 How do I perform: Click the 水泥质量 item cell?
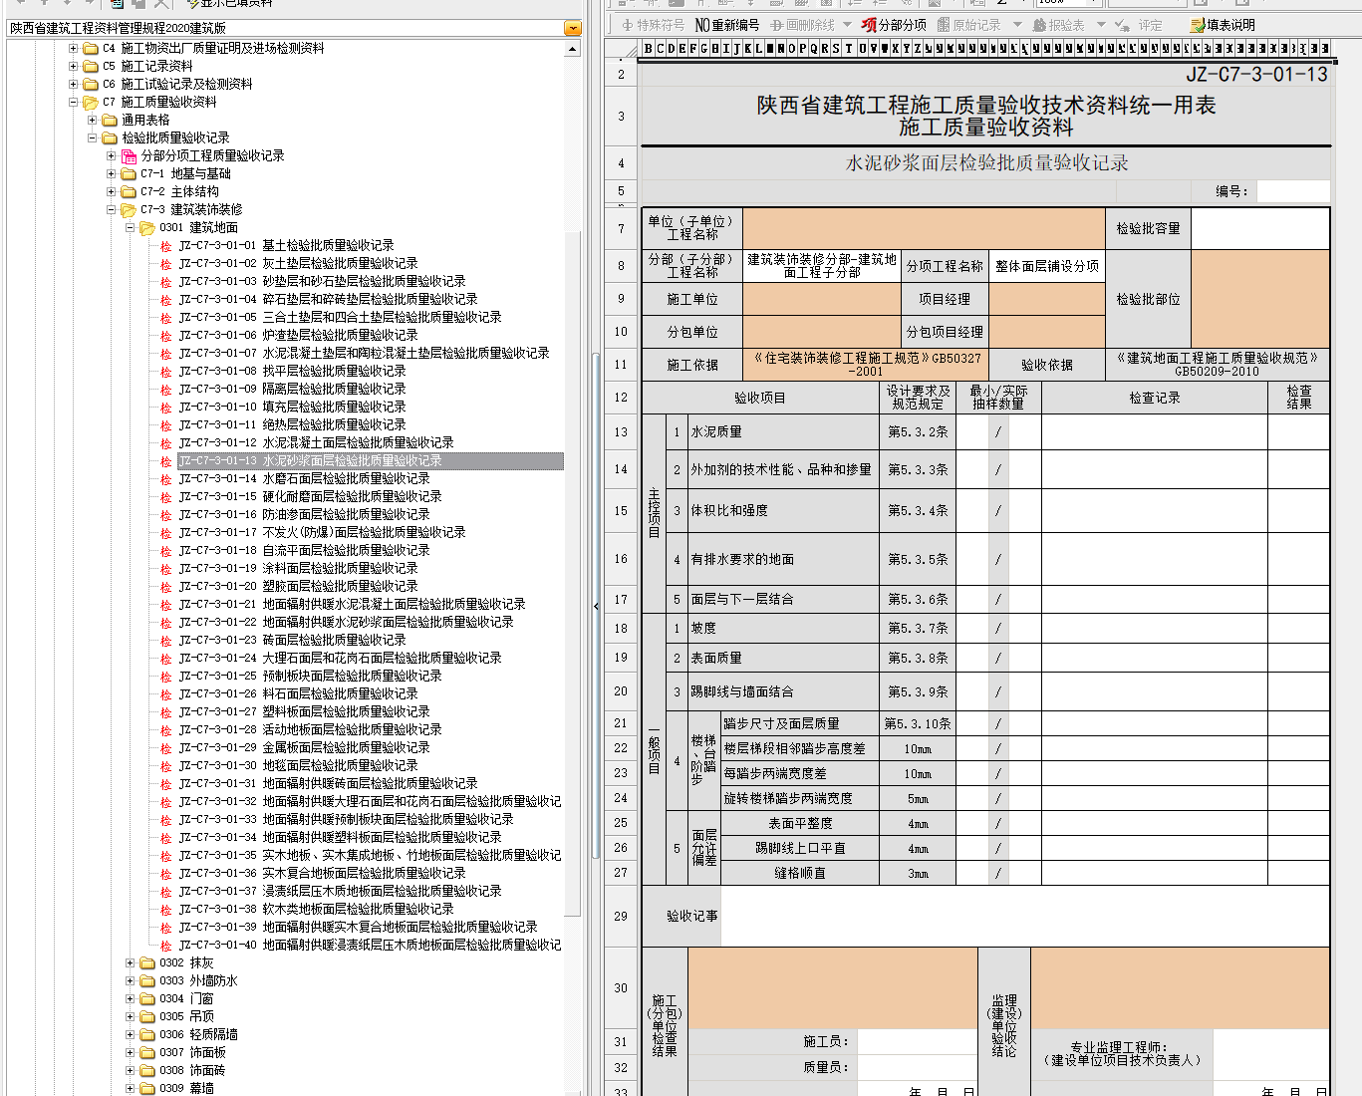click(783, 432)
